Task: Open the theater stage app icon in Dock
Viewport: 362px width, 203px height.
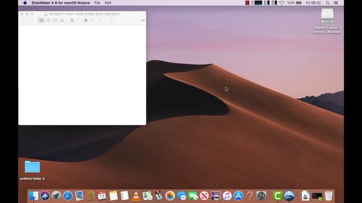Action: pyautogui.click(x=216, y=196)
